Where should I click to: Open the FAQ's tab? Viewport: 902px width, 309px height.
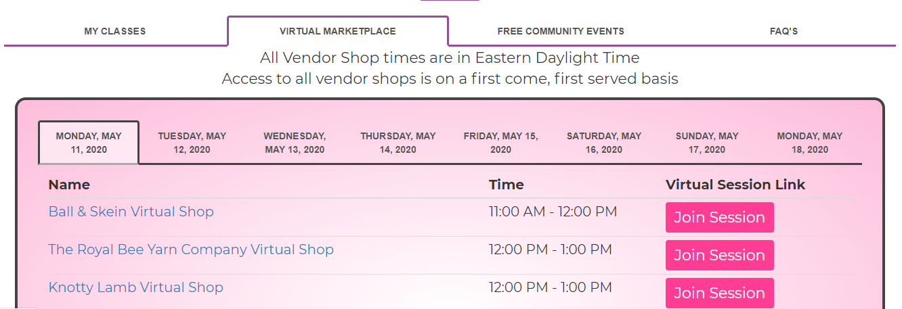(x=783, y=31)
